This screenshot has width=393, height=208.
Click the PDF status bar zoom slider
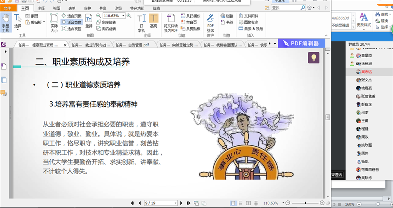pyautogui.click(x=305, y=203)
